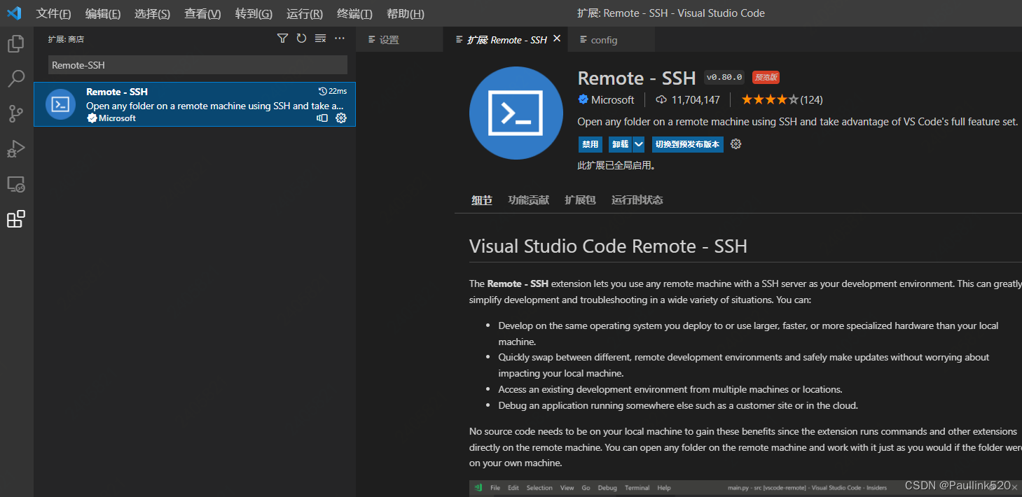
Task: Click the v0.80.0 version label
Action: pyautogui.click(x=724, y=77)
